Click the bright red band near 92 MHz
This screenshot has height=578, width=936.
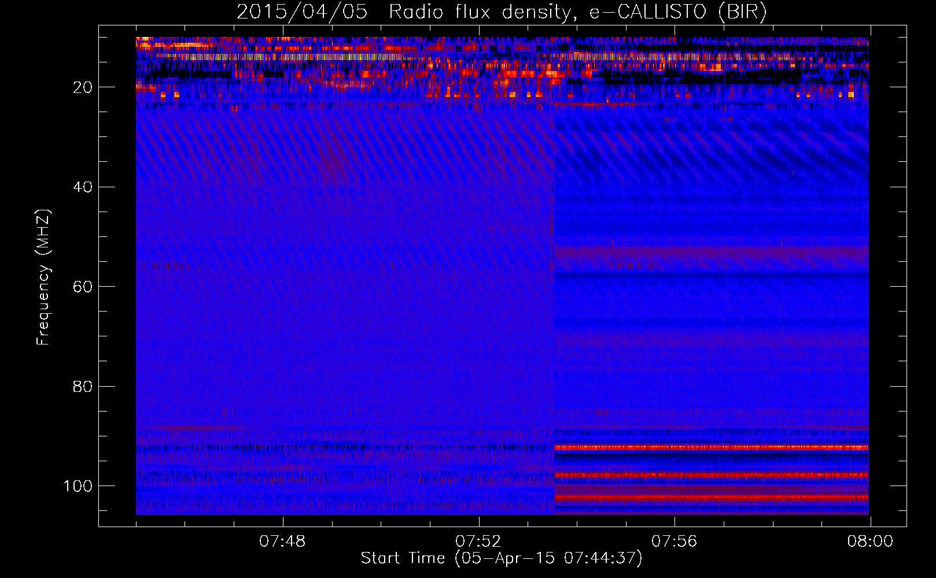(712, 447)
